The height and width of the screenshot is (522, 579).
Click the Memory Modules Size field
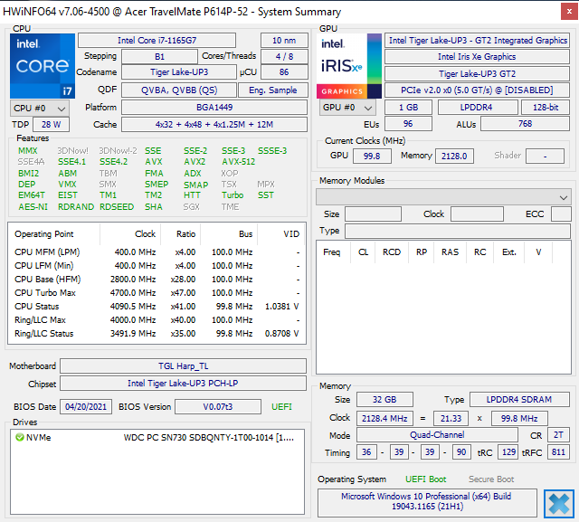[373, 214]
